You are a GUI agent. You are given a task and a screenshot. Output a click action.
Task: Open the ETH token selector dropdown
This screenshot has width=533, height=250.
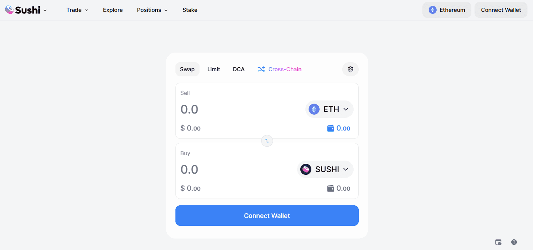pos(330,109)
